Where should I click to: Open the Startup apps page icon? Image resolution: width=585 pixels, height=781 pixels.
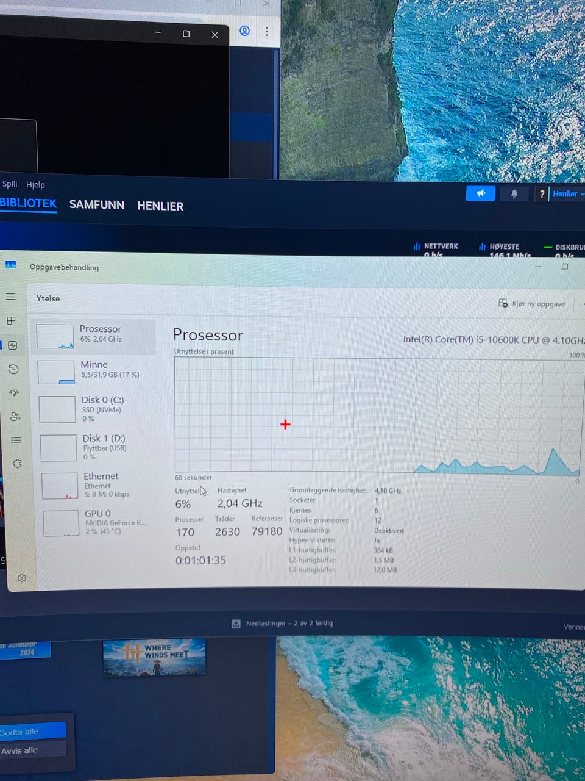pyautogui.click(x=15, y=393)
